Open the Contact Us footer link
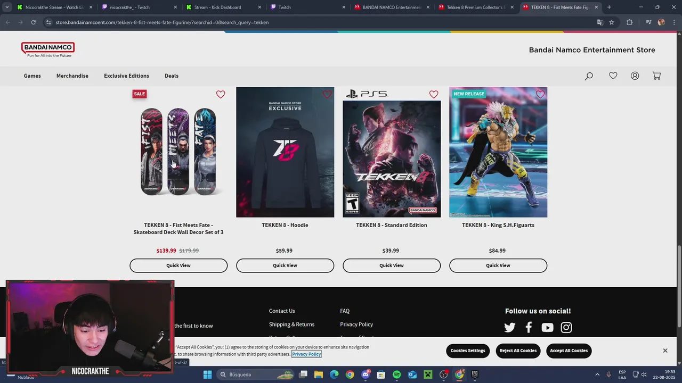Image resolution: width=682 pixels, height=383 pixels. [282, 311]
